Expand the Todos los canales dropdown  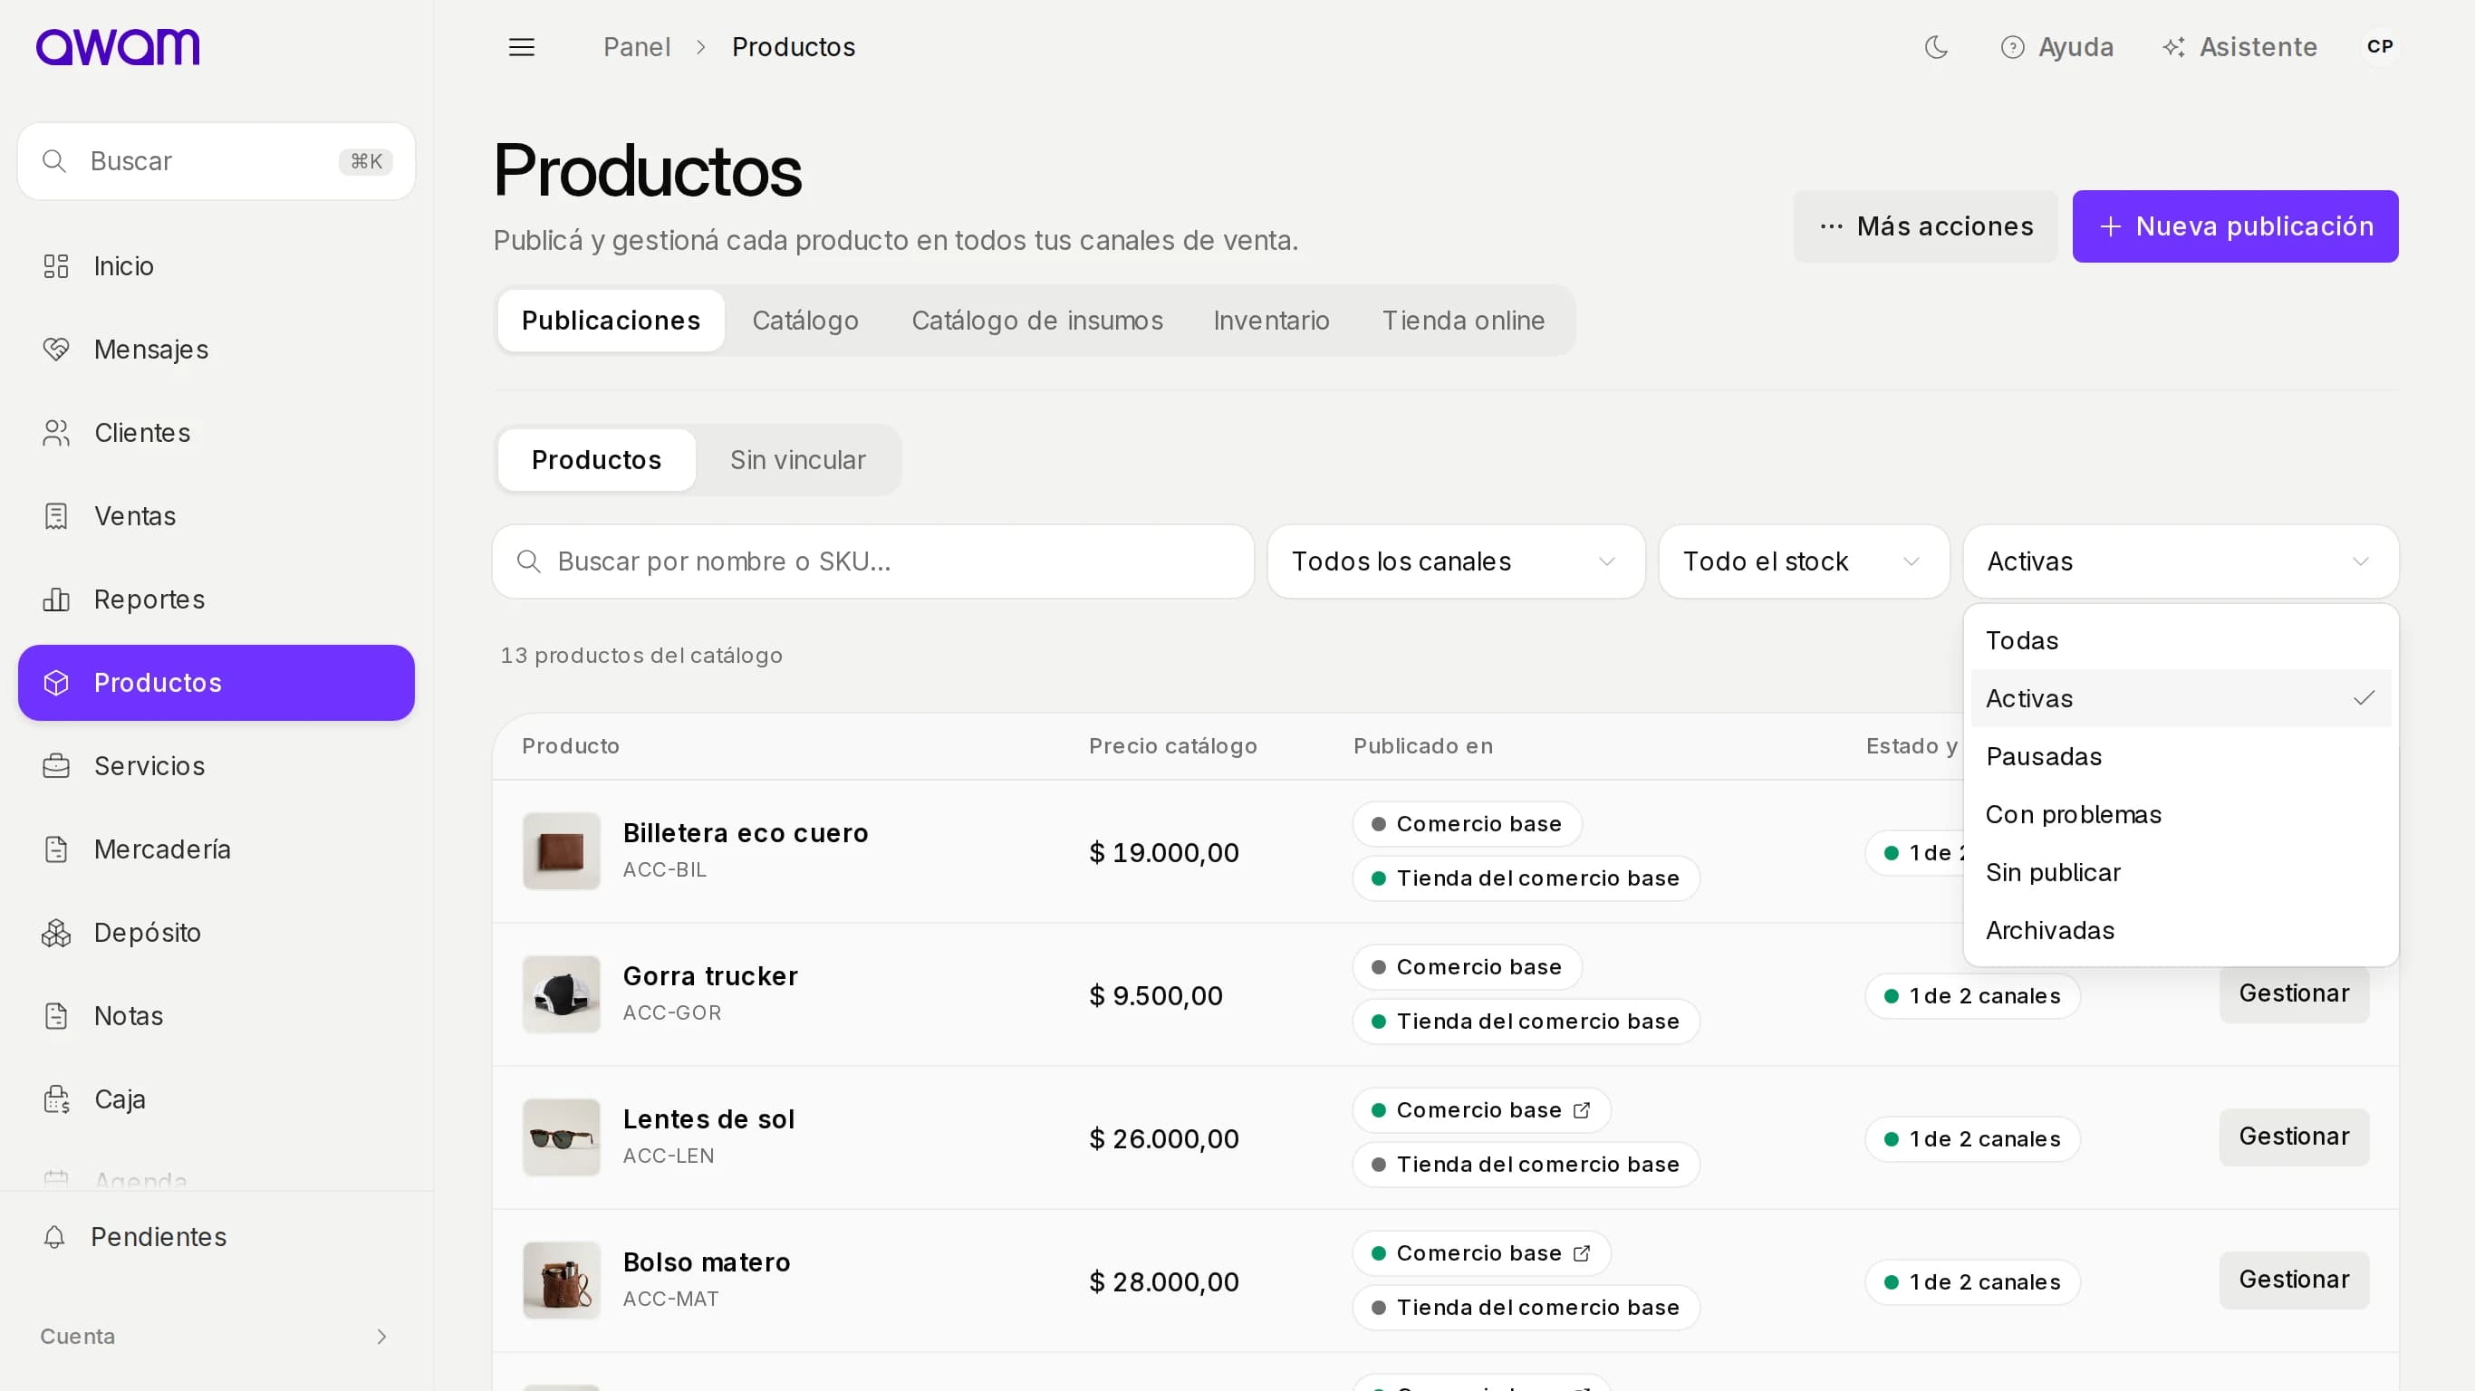(x=1456, y=562)
